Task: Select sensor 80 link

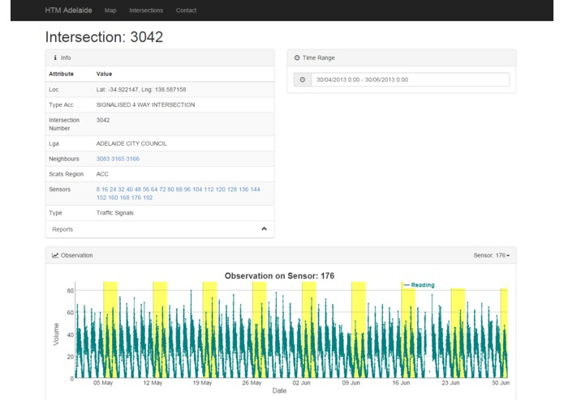Action: [x=171, y=189]
